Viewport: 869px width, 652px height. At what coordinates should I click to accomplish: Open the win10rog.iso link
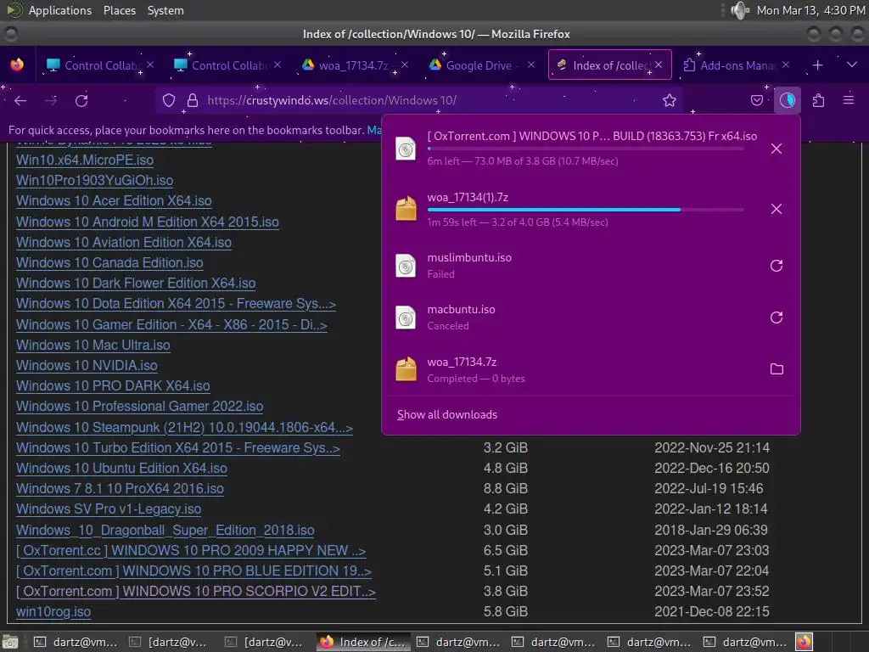point(53,611)
